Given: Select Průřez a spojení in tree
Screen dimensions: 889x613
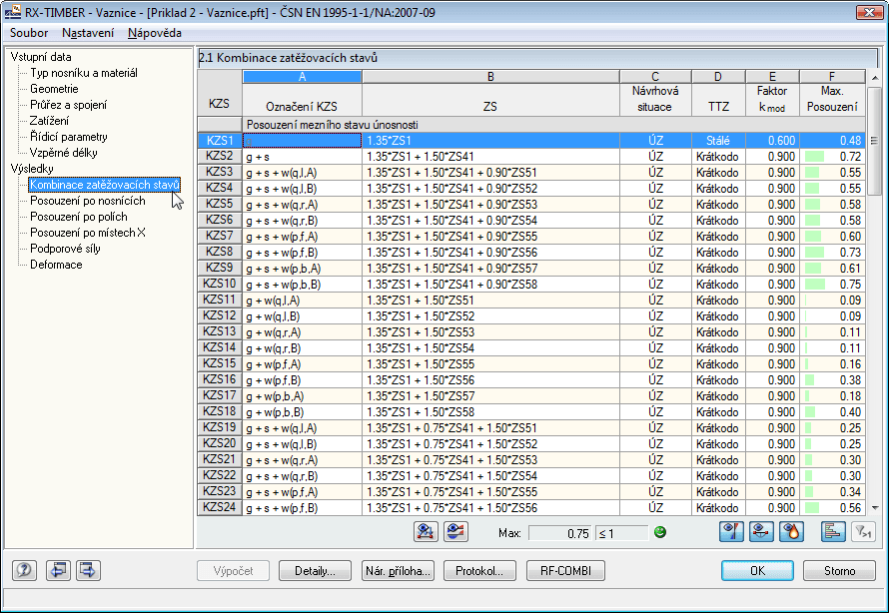Looking at the screenshot, I should point(69,105).
